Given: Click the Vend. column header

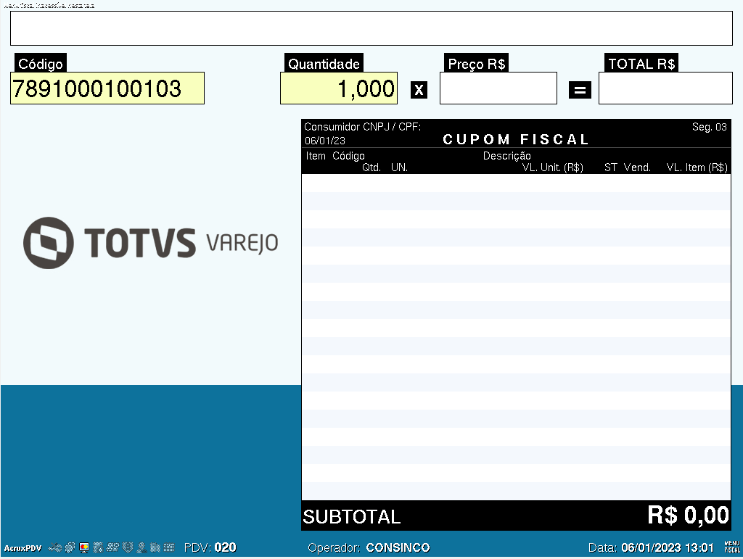Looking at the screenshot, I should pyautogui.click(x=637, y=167).
